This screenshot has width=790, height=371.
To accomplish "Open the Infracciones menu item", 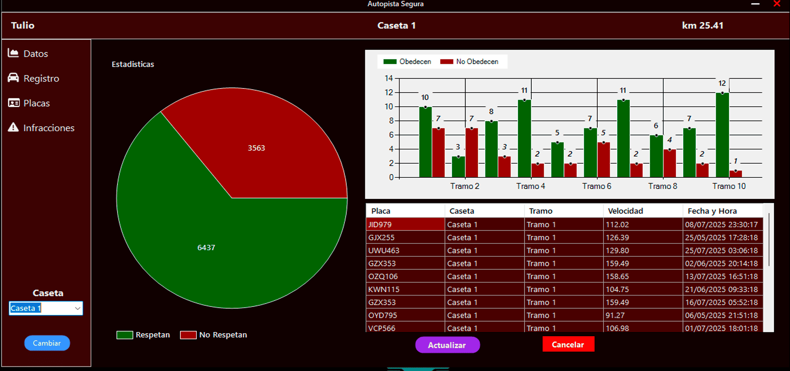I will [x=49, y=128].
